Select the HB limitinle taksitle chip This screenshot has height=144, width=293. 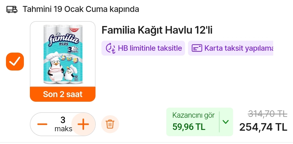pyautogui.click(x=143, y=48)
